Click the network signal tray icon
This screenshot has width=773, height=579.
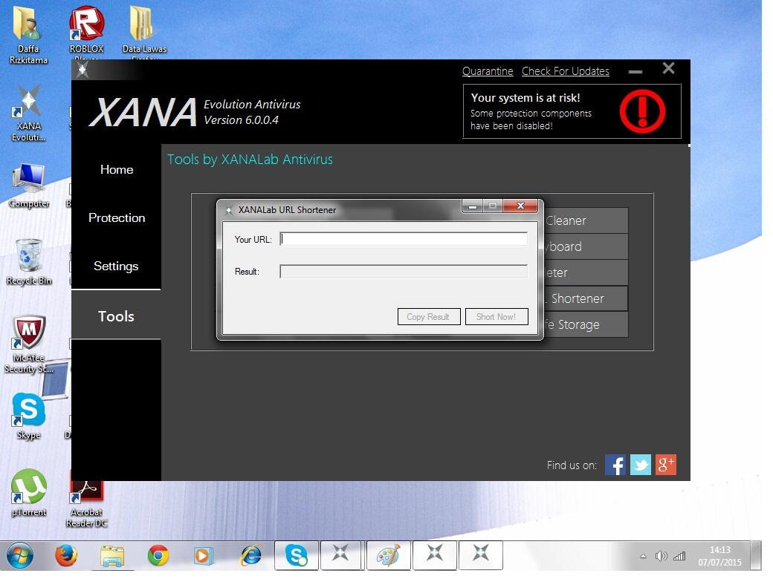(x=679, y=556)
